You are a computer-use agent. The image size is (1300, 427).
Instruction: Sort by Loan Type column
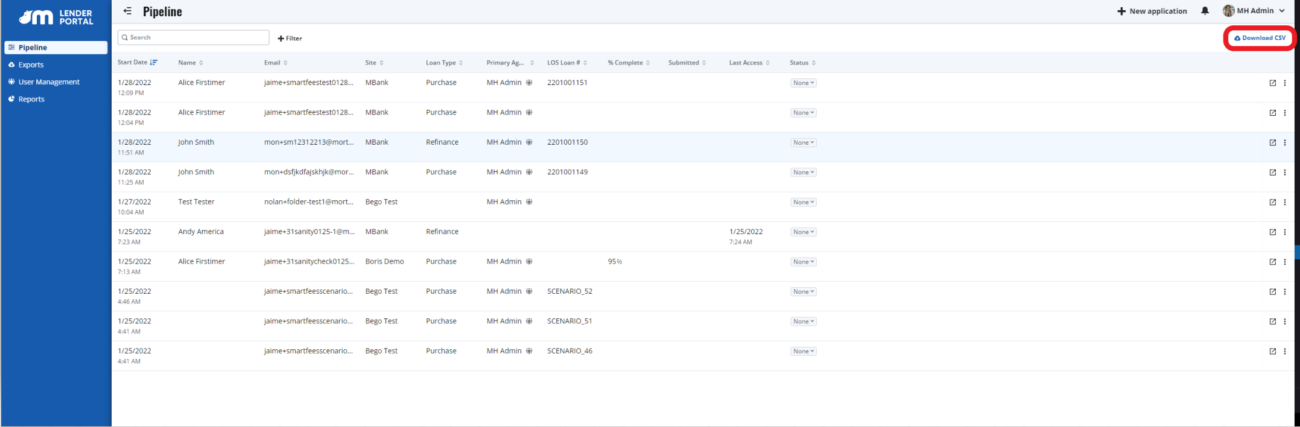pyautogui.click(x=445, y=63)
